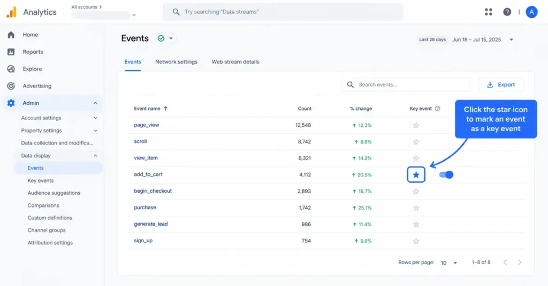Go to the next page with right chevron
The image size is (548, 286).
coord(520,263)
